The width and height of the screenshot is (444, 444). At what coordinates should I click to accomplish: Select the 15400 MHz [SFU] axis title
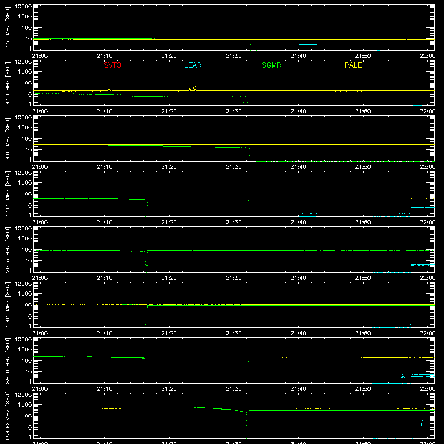(8, 416)
